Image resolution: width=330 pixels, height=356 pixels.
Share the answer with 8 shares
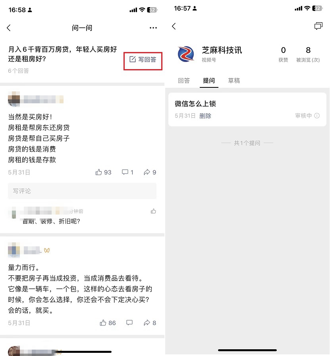click(x=150, y=323)
